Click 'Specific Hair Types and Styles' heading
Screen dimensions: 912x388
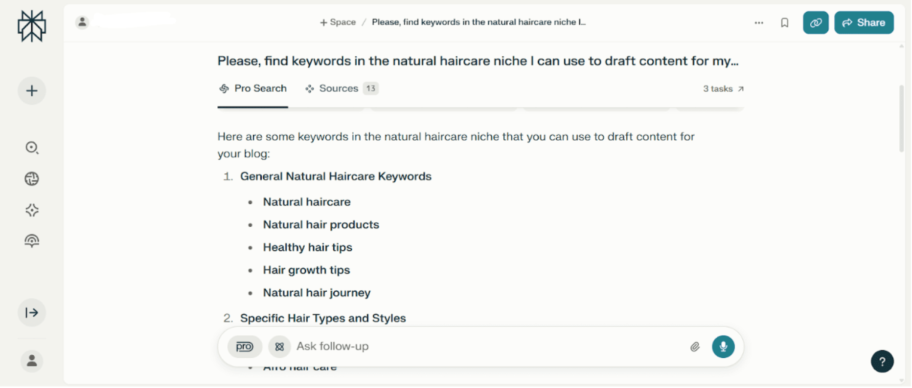[x=323, y=318]
